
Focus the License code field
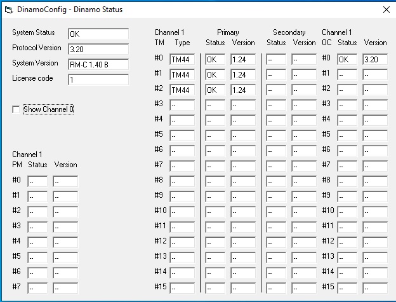pos(98,80)
